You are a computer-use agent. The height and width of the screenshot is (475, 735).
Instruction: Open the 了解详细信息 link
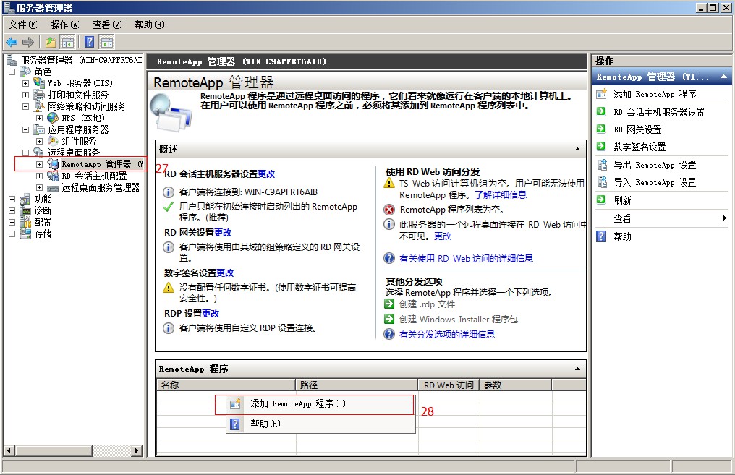pos(501,194)
